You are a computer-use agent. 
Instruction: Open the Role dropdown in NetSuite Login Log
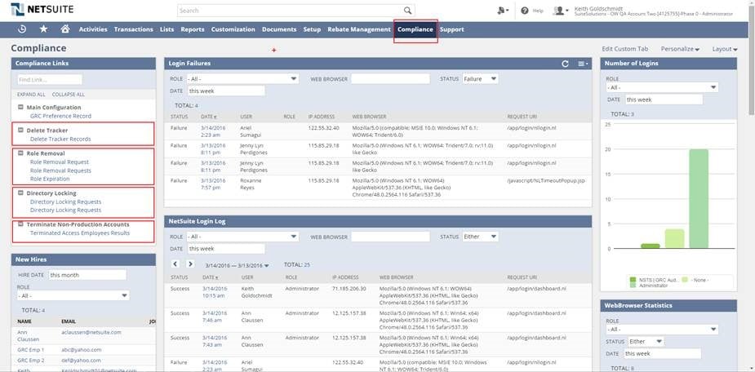[242, 237]
